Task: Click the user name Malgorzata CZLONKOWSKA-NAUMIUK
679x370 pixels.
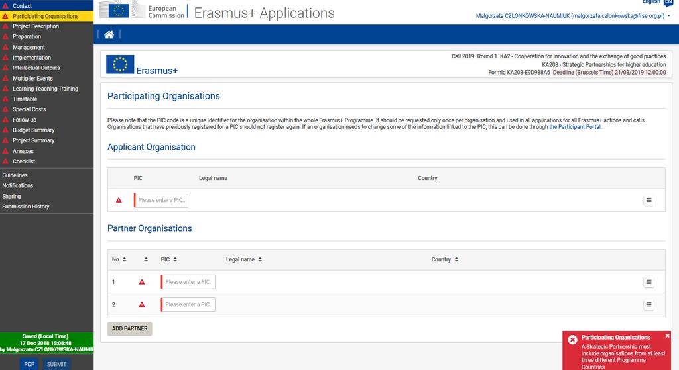Action: 523,16
